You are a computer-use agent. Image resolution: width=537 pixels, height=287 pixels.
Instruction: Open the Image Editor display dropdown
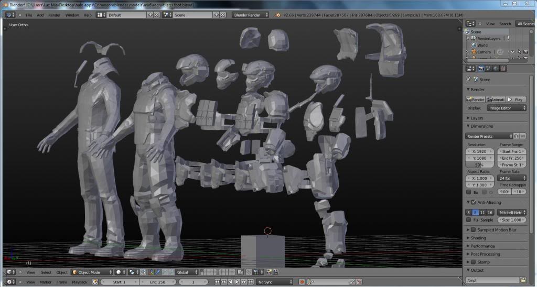507,108
